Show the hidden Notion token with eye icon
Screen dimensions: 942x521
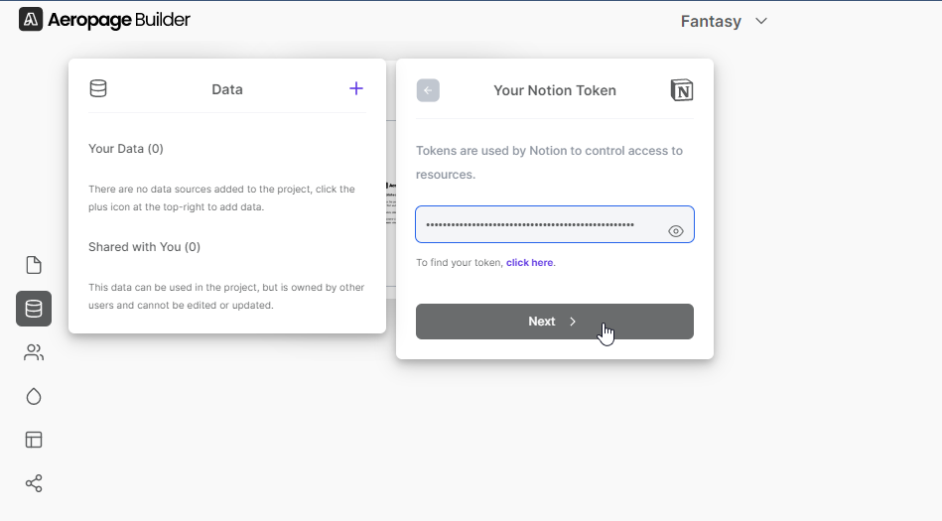[x=676, y=231]
